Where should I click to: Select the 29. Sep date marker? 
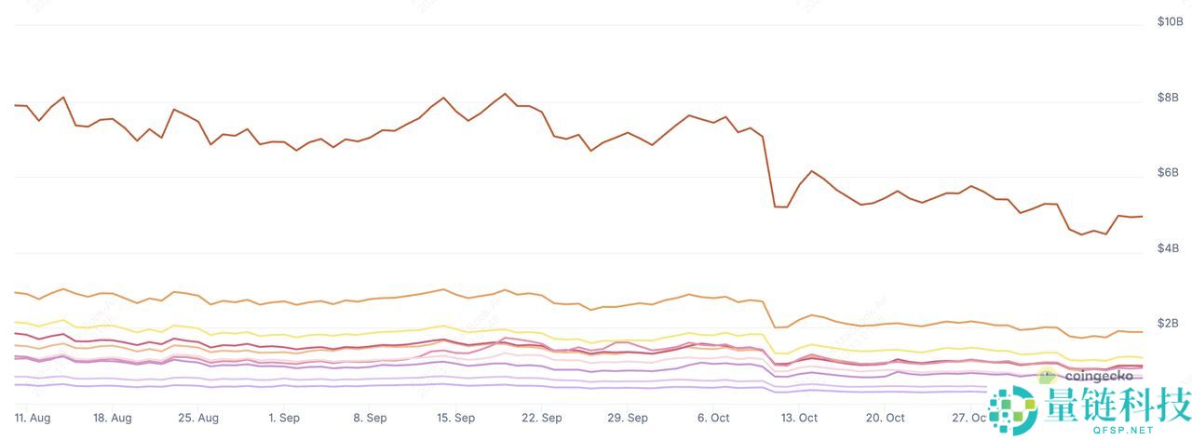pos(627,419)
